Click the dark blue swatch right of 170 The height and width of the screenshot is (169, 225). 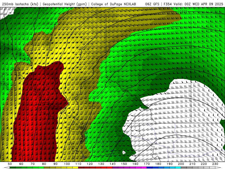coord(150,168)
